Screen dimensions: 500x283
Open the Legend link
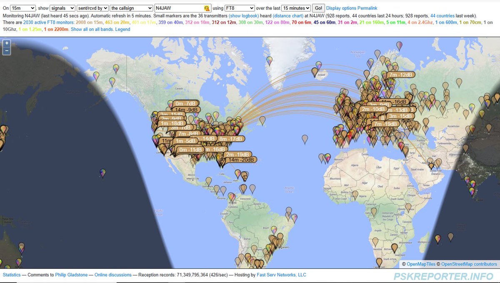coord(122,30)
